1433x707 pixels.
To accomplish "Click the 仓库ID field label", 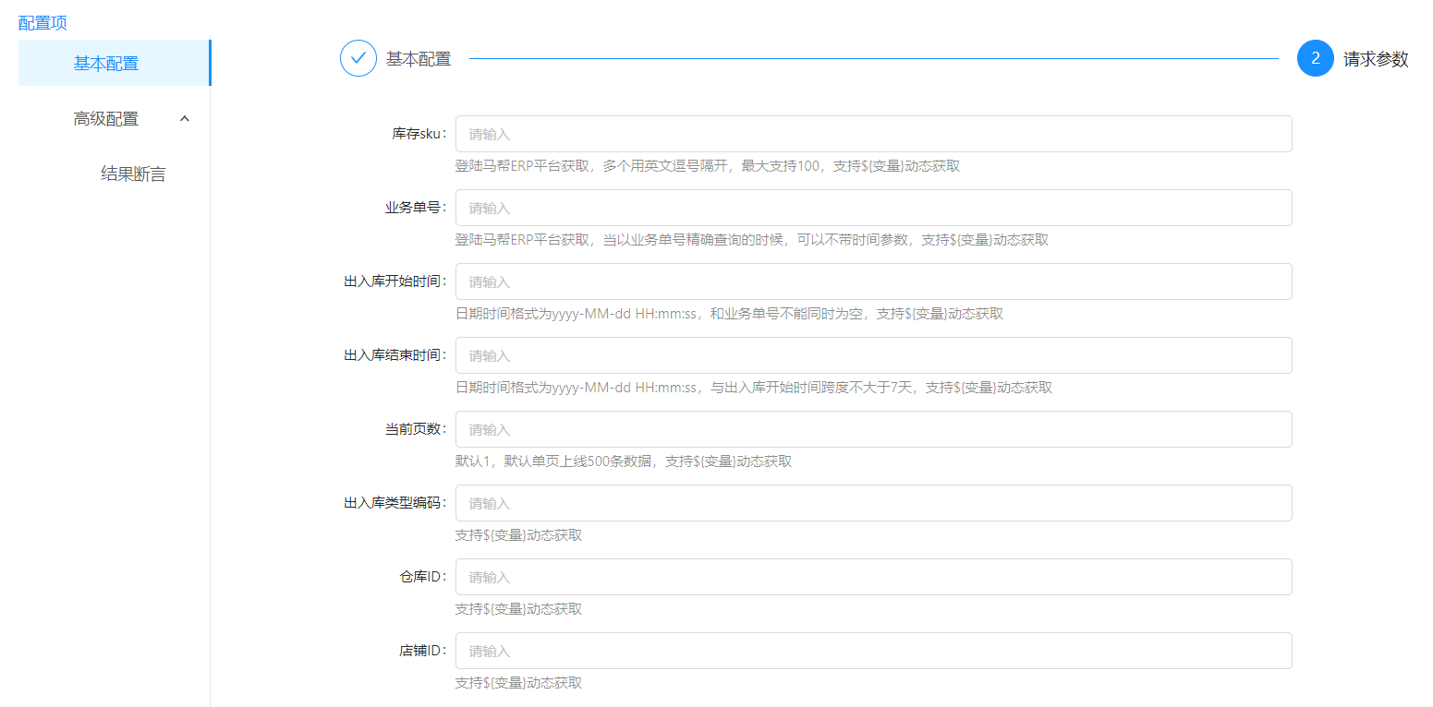I will (x=422, y=577).
